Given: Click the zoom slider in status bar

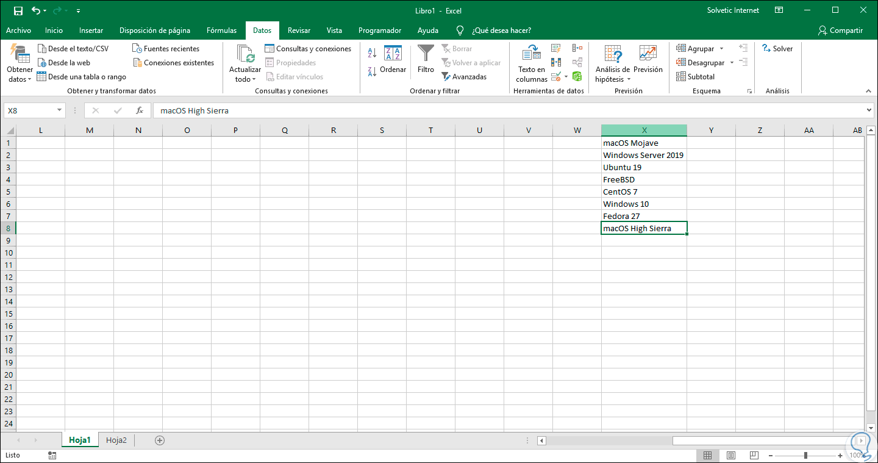Looking at the screenshot, I should (805, 455).
